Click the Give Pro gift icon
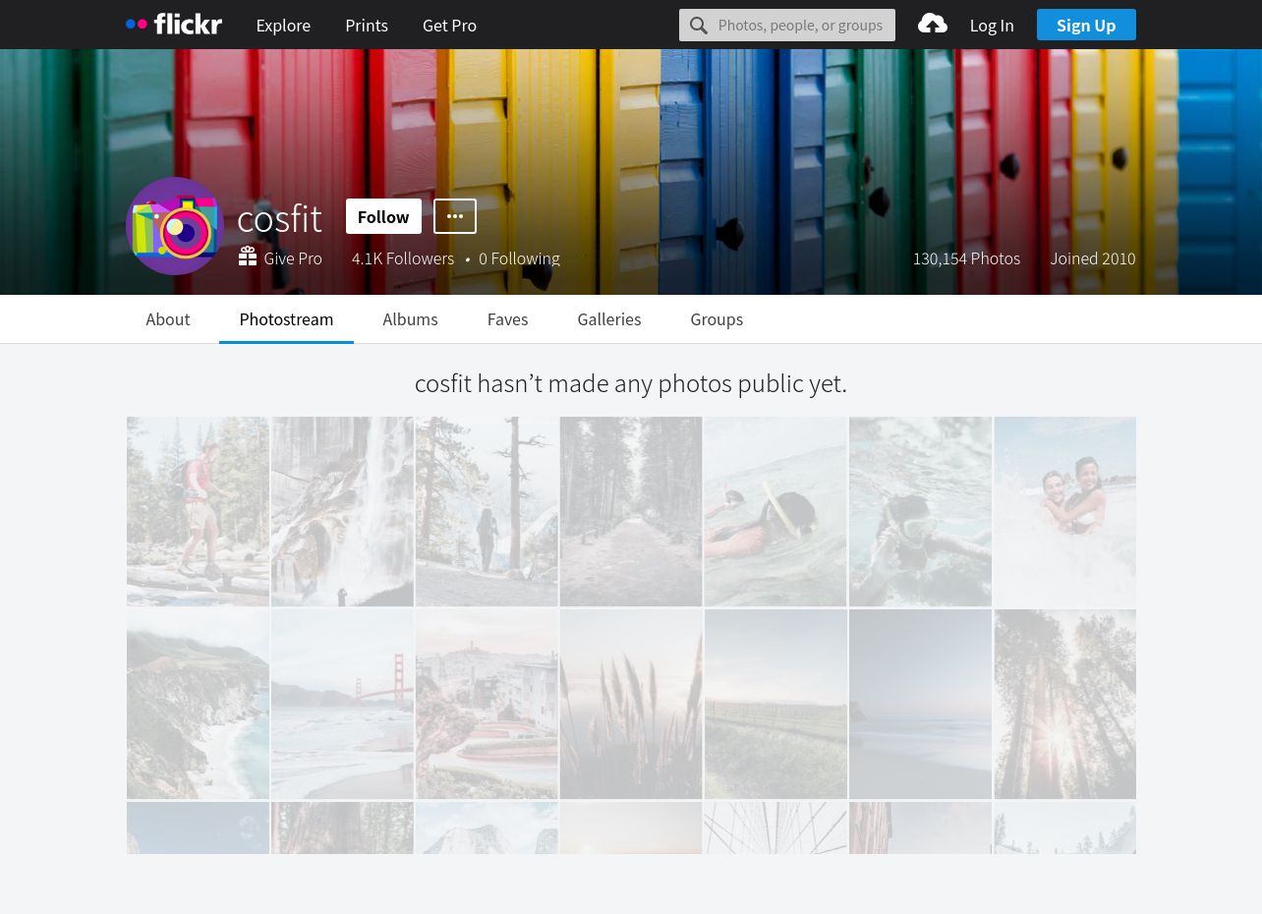 point(248,257)
